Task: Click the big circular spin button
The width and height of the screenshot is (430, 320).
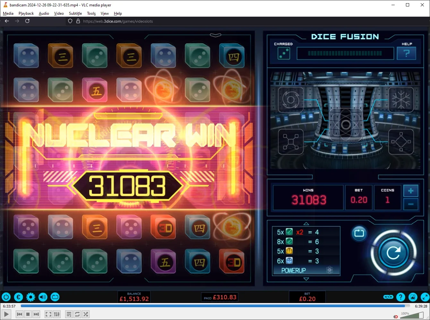Action: 393,253
